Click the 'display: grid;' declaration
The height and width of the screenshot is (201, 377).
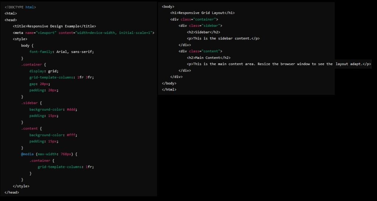point(44,71)
